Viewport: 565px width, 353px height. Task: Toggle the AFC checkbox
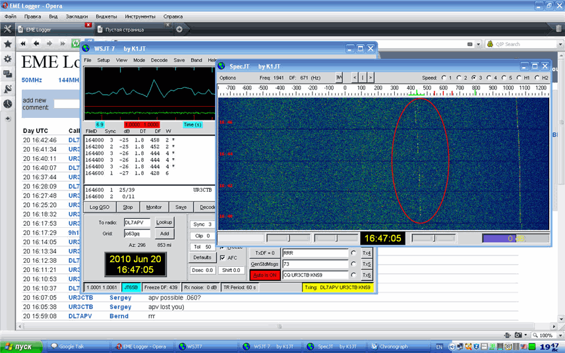[222, 258]
